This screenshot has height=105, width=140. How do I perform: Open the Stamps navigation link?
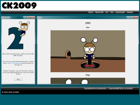(130, 12)
